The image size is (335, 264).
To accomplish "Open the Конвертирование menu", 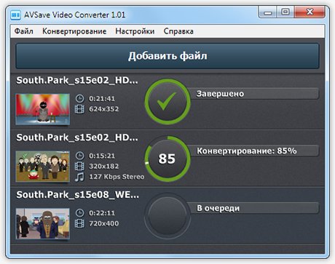I will click(x=74, y=31).
